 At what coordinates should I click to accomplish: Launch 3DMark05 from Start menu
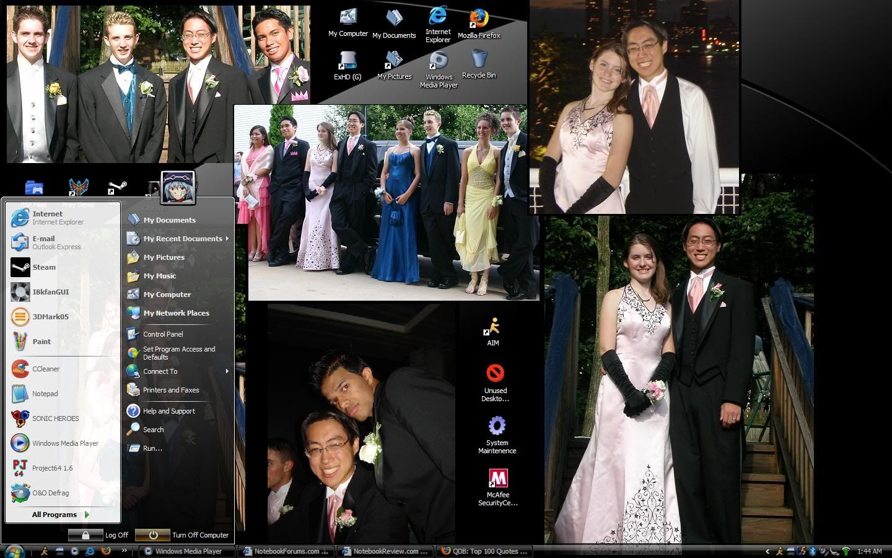pos(62,317)
